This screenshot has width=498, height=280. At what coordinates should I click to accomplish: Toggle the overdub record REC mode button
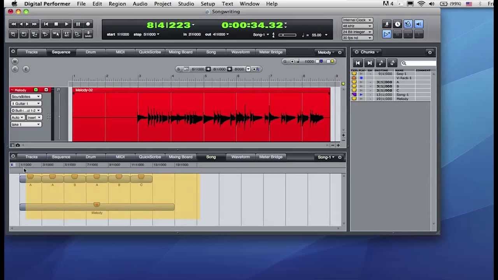[67, 35]
